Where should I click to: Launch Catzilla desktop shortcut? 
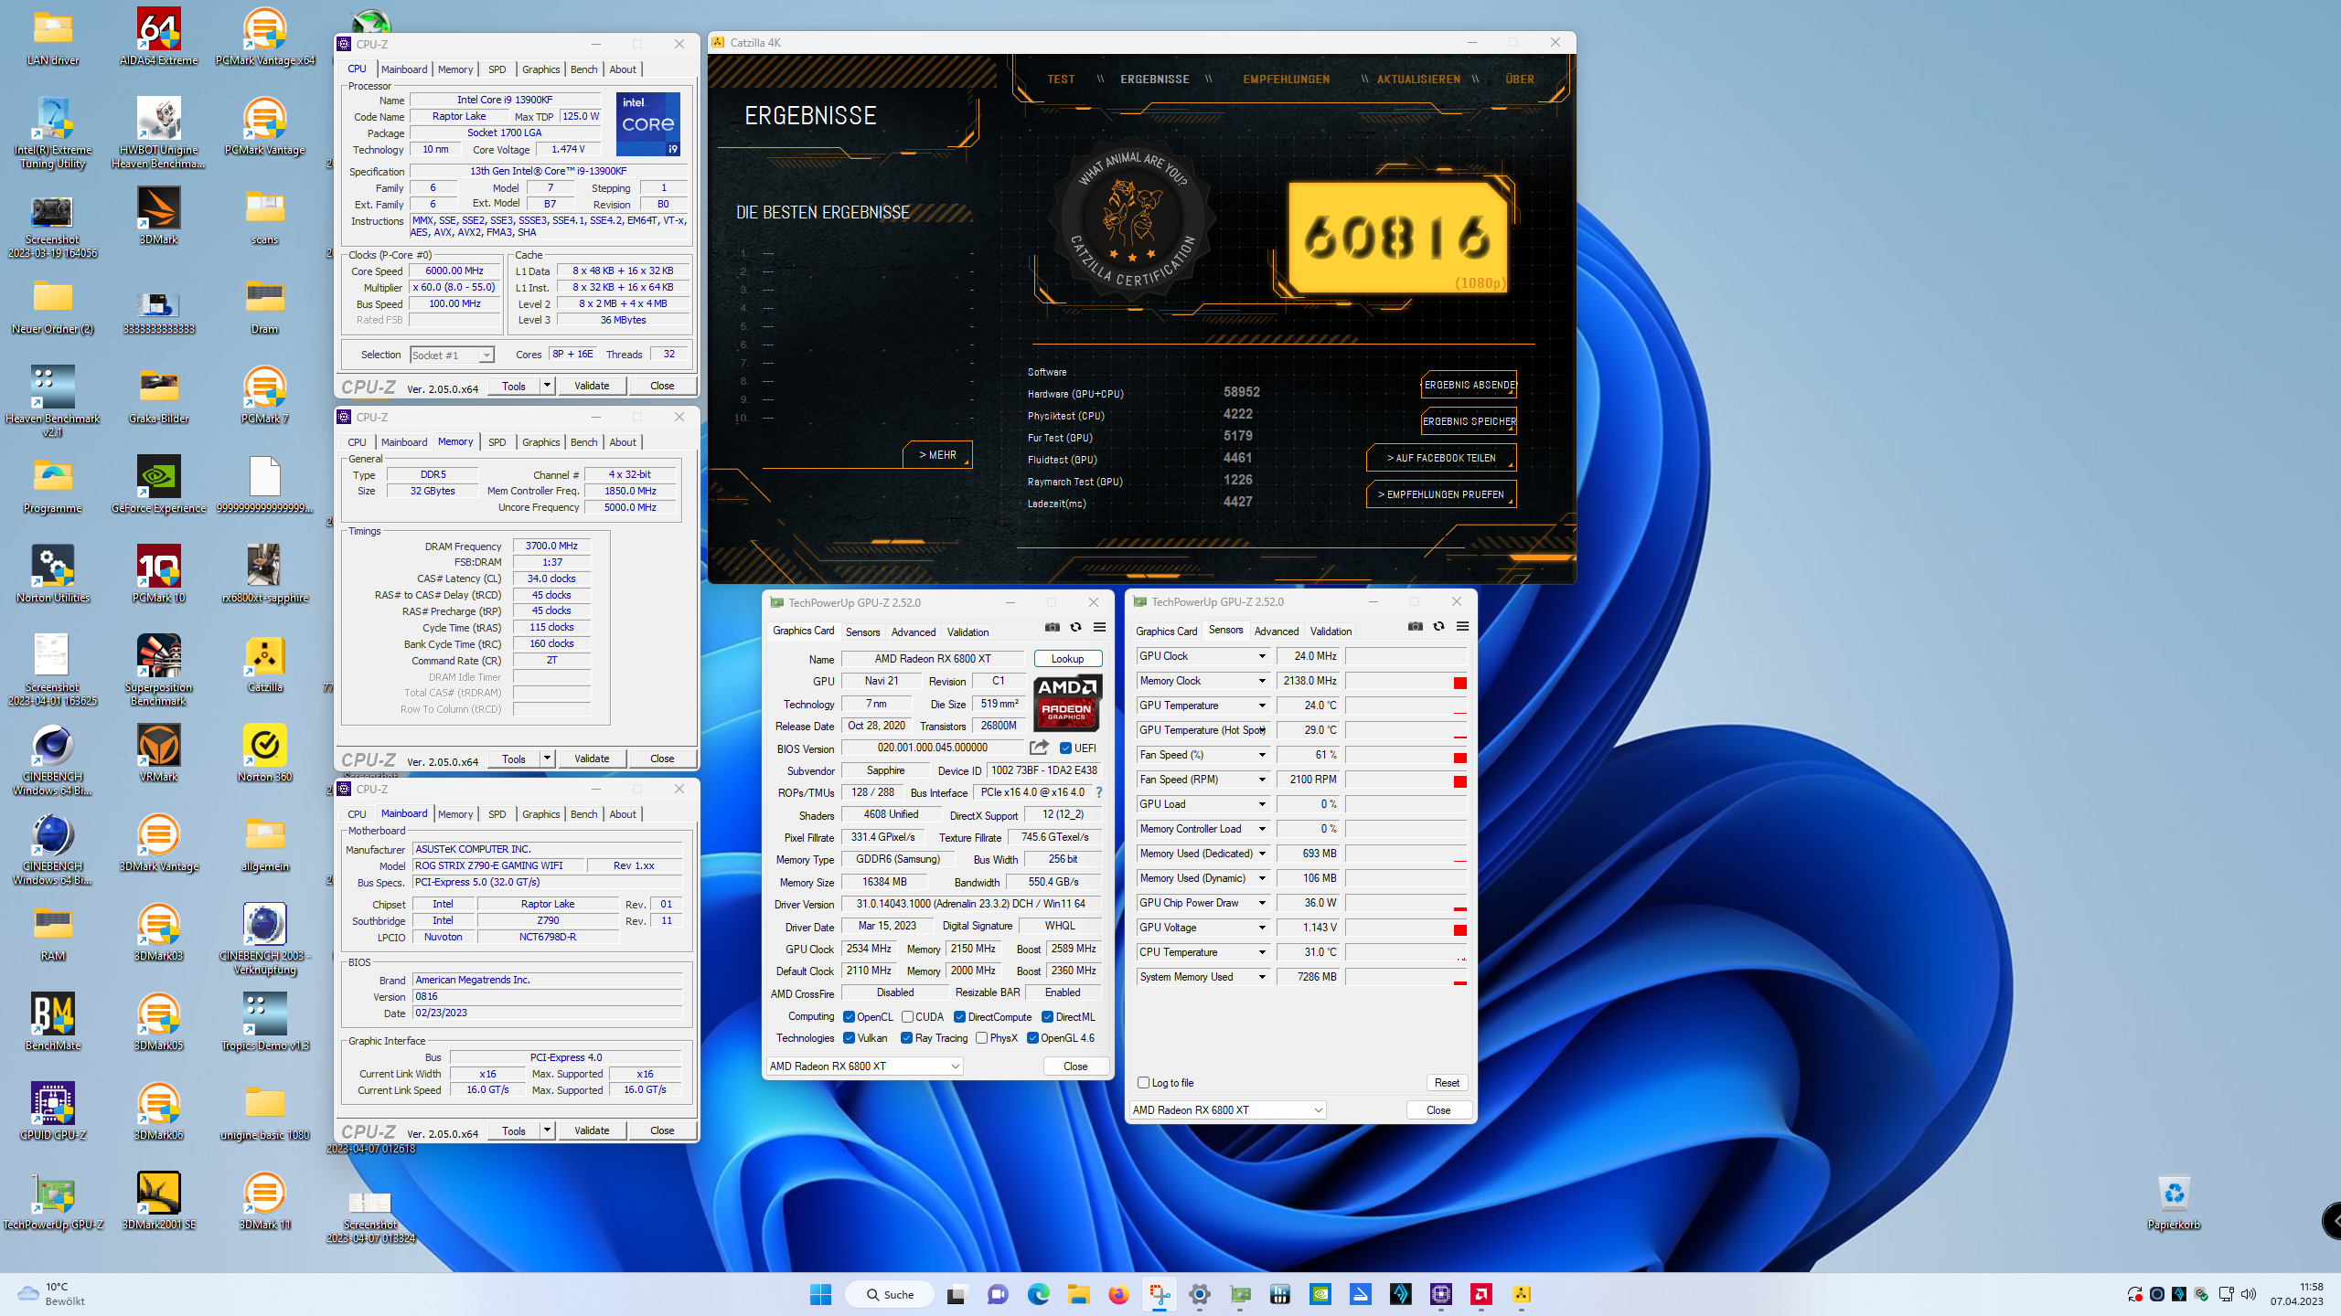[264, 664]
